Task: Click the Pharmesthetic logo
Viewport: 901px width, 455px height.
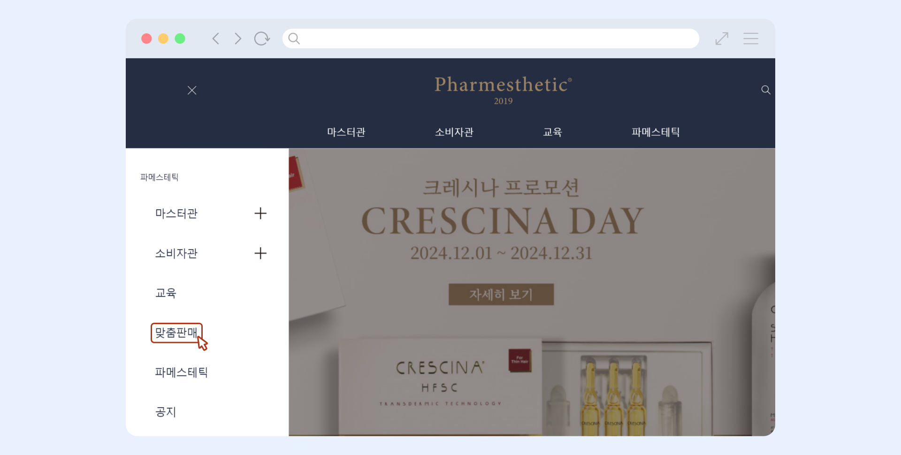Action: pos(503,90)
